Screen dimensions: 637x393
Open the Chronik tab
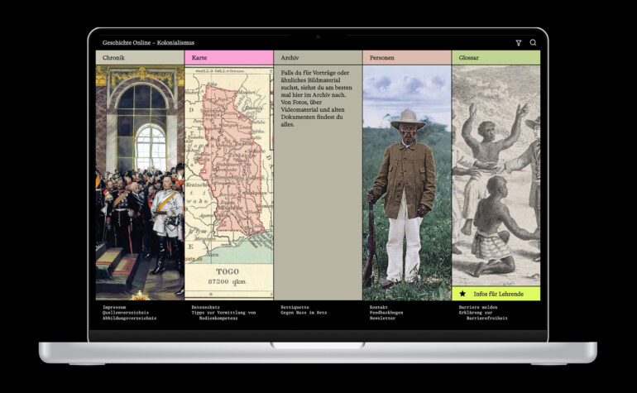point(140,58)
